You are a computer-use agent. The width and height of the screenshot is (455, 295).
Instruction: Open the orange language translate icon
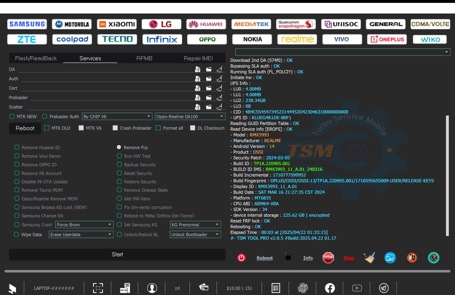[x=412, y=258]
